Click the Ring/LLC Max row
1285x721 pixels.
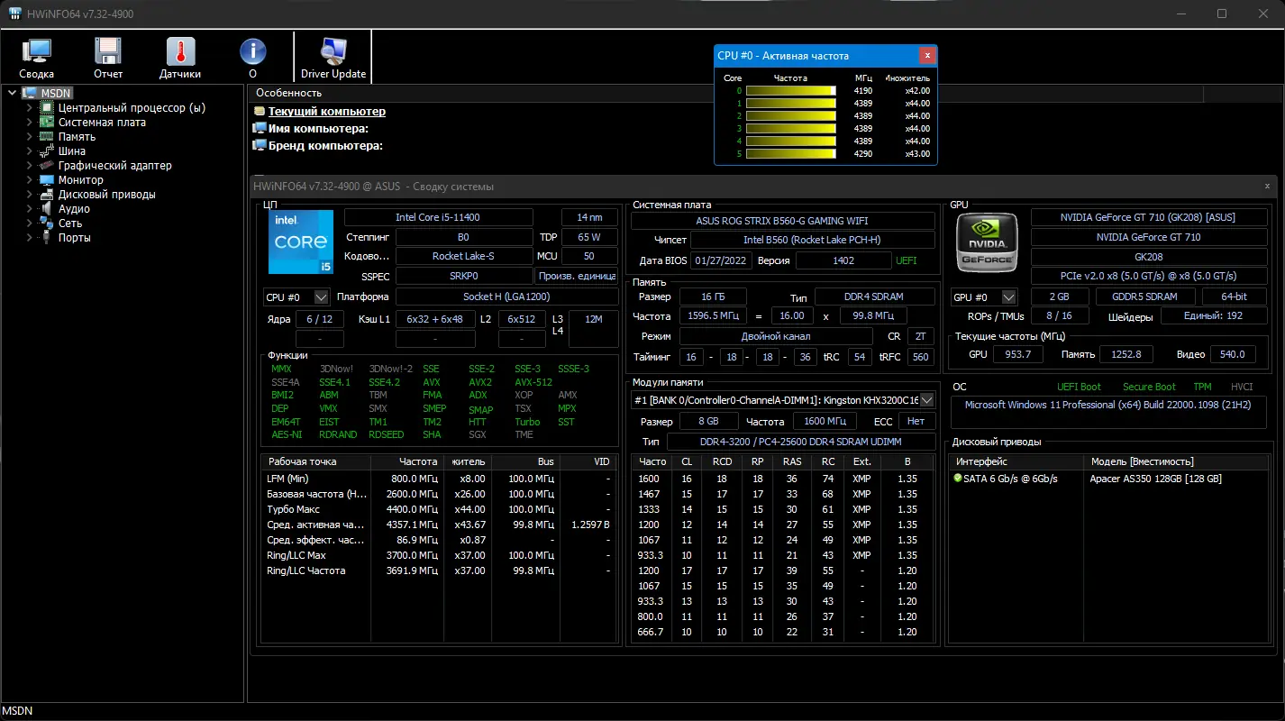[x=439, y=555]
